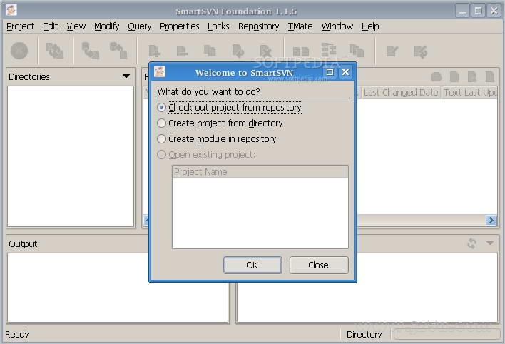The width and height of the screenshot is (505, 344).
Task: Click the Directory status bar label
Action: pos(364,334)
